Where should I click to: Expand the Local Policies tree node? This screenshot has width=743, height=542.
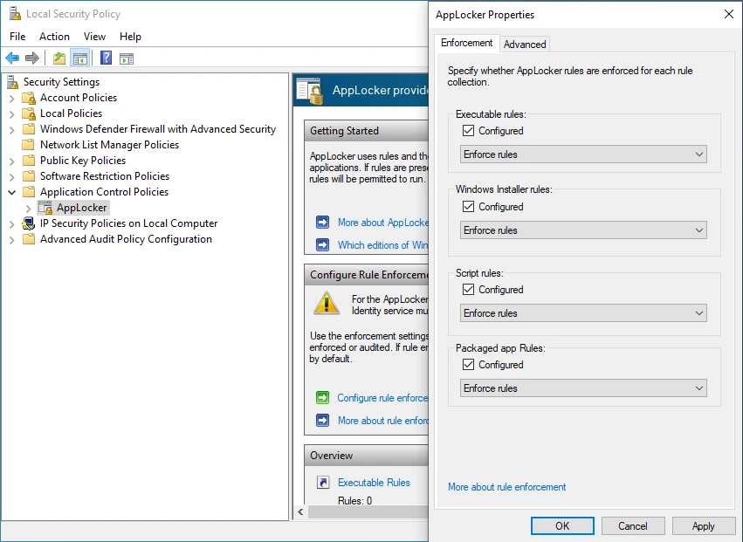[12, 114]
